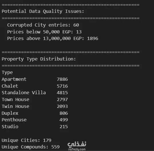
Task: Select the Apartment row label
Action: [14, 79]
